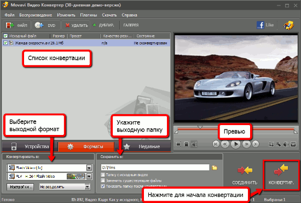Click the Movavi star logo icon in toolbar
The image size is (301, 203).
click(289, 25)
